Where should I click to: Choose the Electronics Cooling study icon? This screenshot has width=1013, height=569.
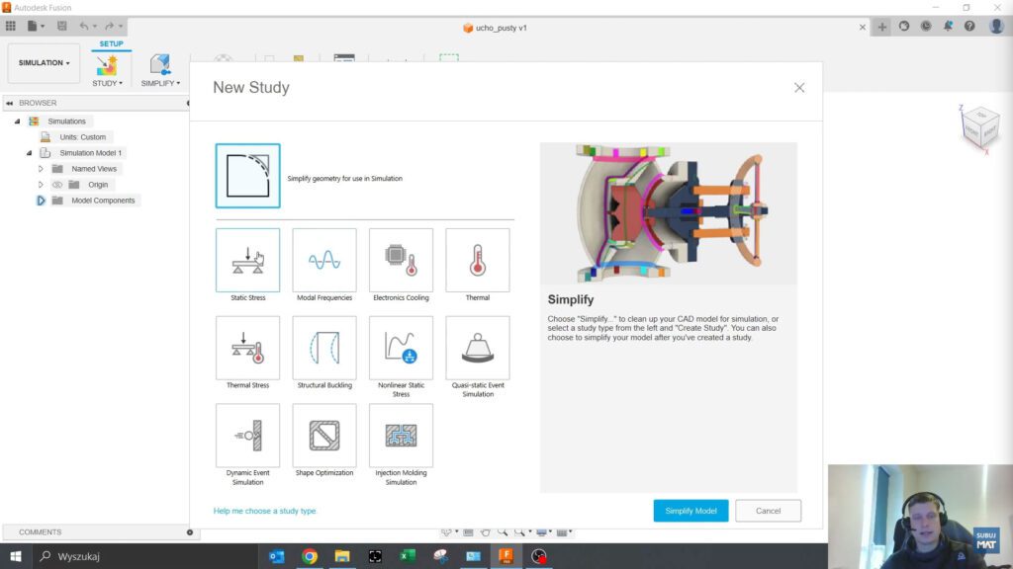[x=401, y=259]
